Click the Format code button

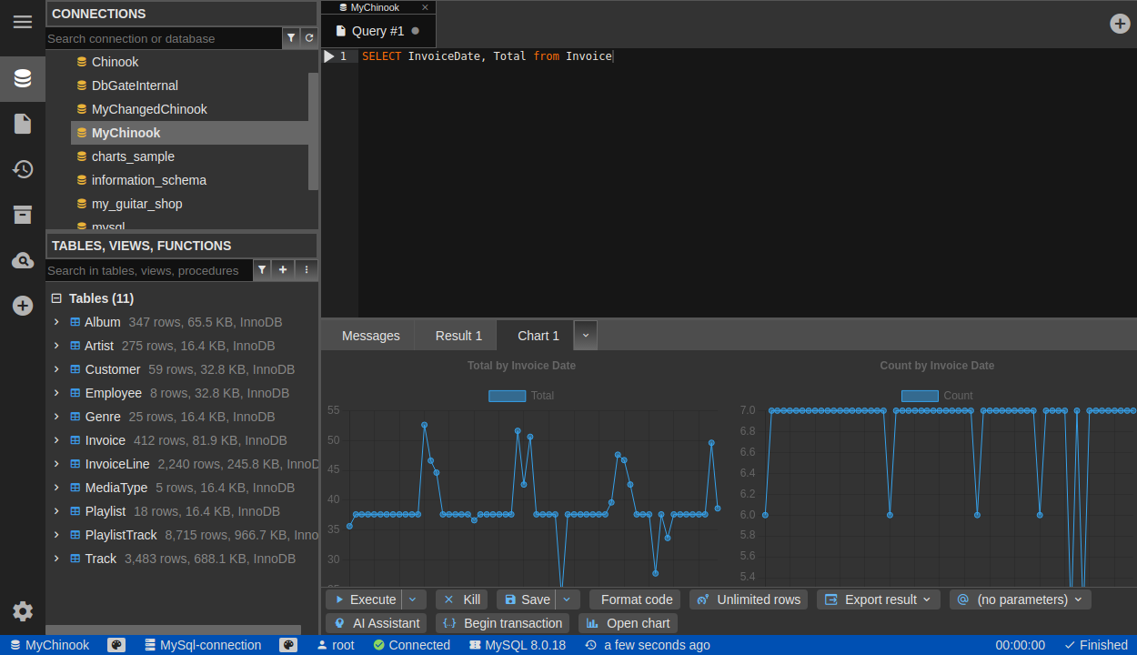635,600
